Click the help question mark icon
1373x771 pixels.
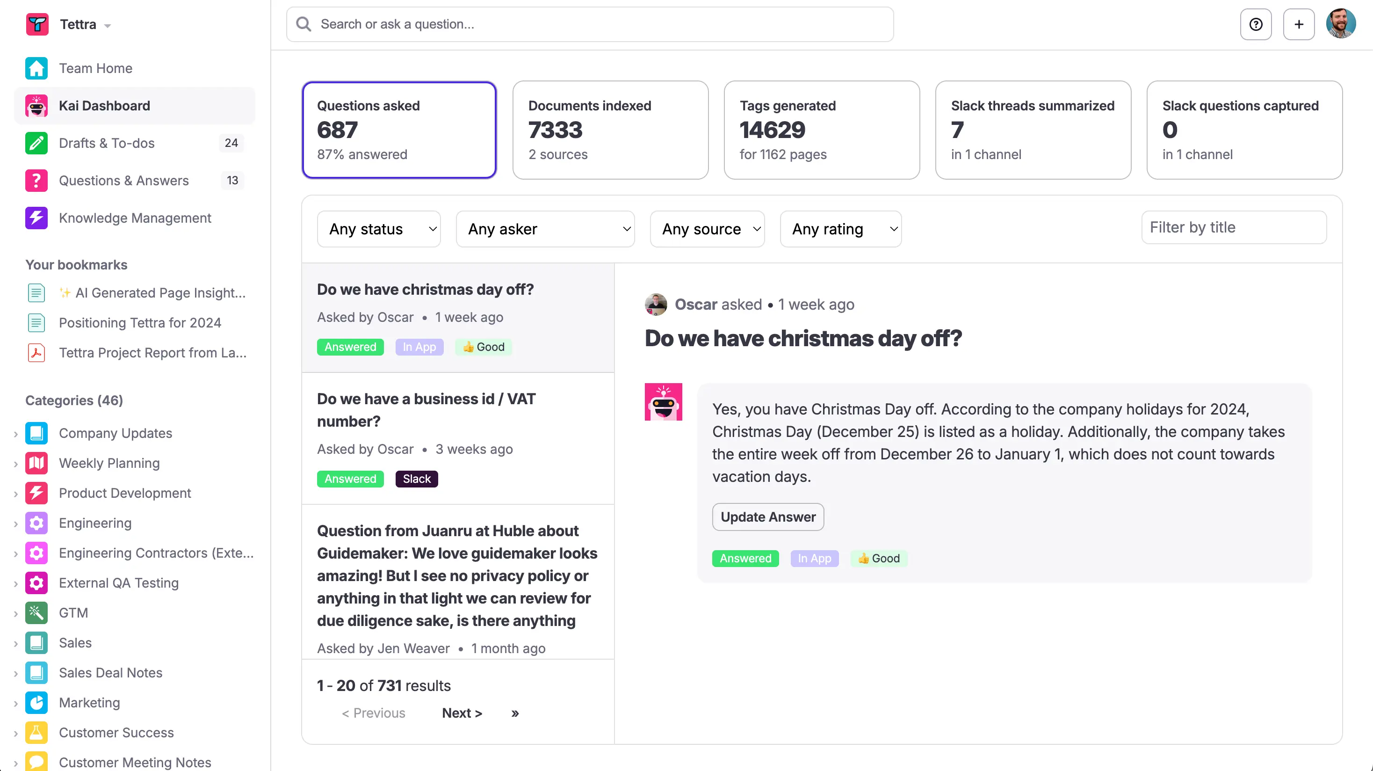pos(1256,24)
